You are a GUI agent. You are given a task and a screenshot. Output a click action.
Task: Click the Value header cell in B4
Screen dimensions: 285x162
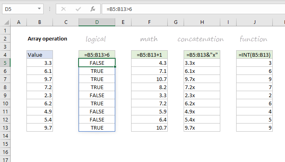click(39, 55)
